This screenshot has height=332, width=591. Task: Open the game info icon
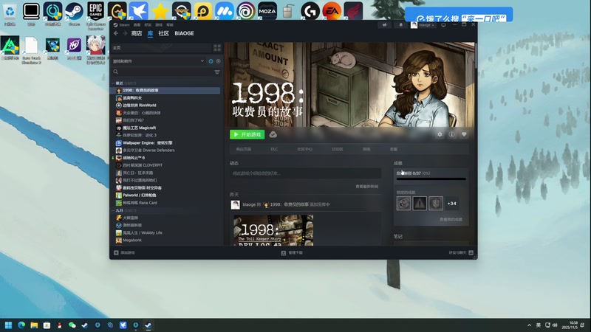(451, 134)
